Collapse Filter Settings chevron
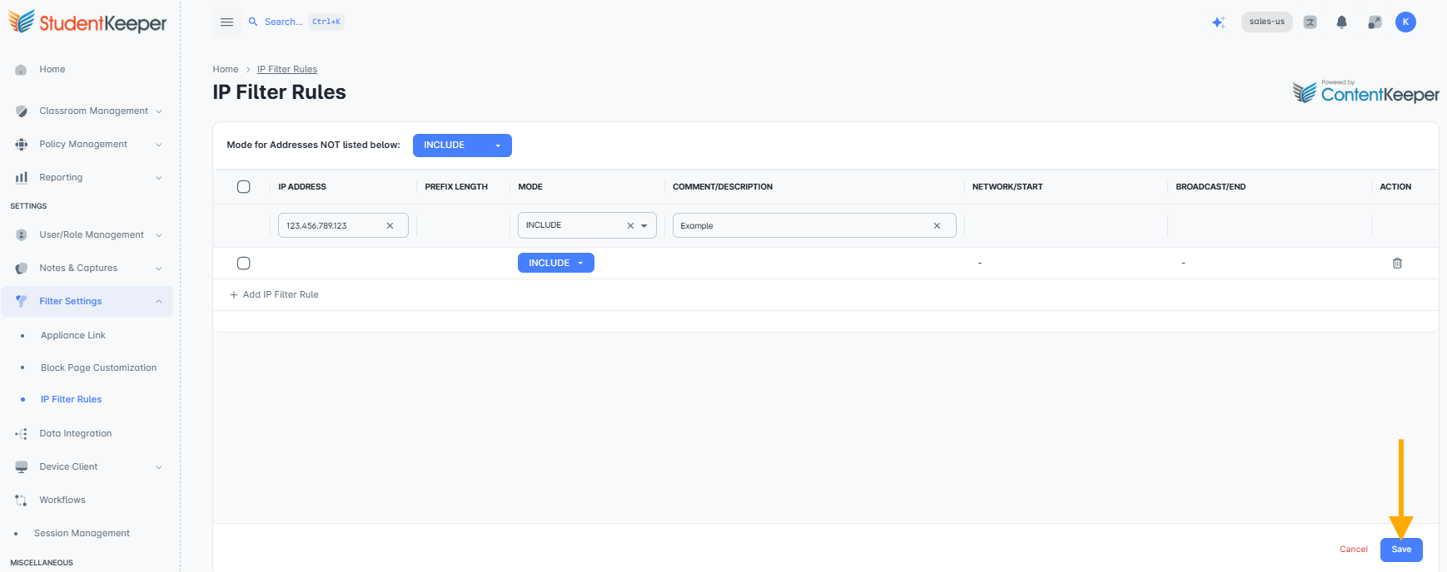The height and width of the screenshot is (572, 1447). pos(159,302)
